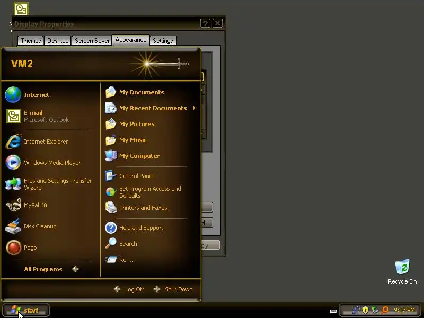Close the Display Properties dialog

[218, 23]
